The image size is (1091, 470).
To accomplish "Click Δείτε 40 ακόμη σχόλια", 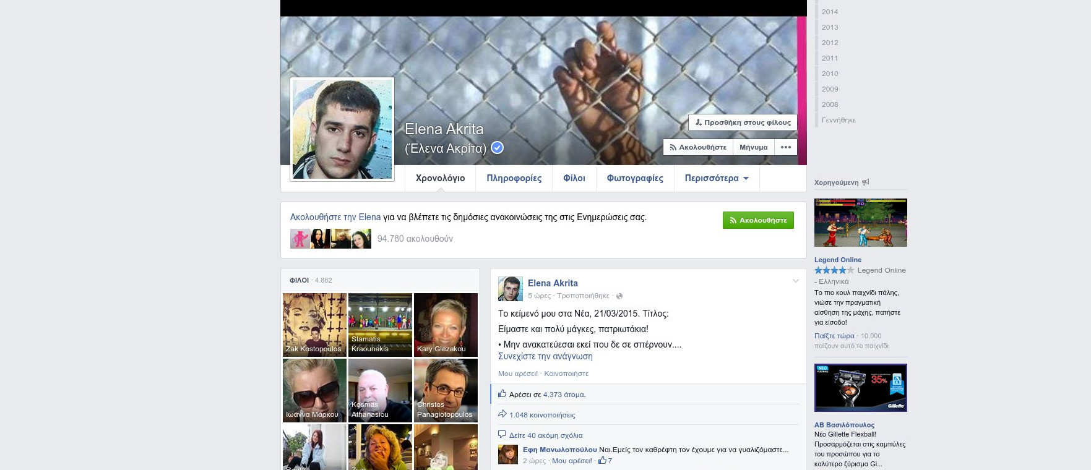I will tap(546, 435).
